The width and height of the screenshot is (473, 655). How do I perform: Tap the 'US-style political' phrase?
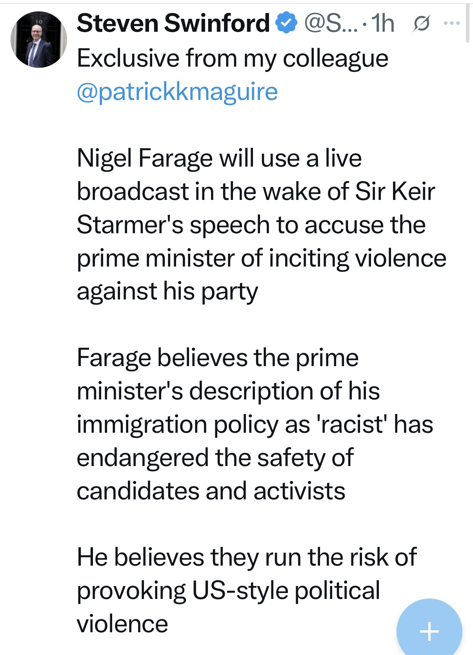point(286,590)
